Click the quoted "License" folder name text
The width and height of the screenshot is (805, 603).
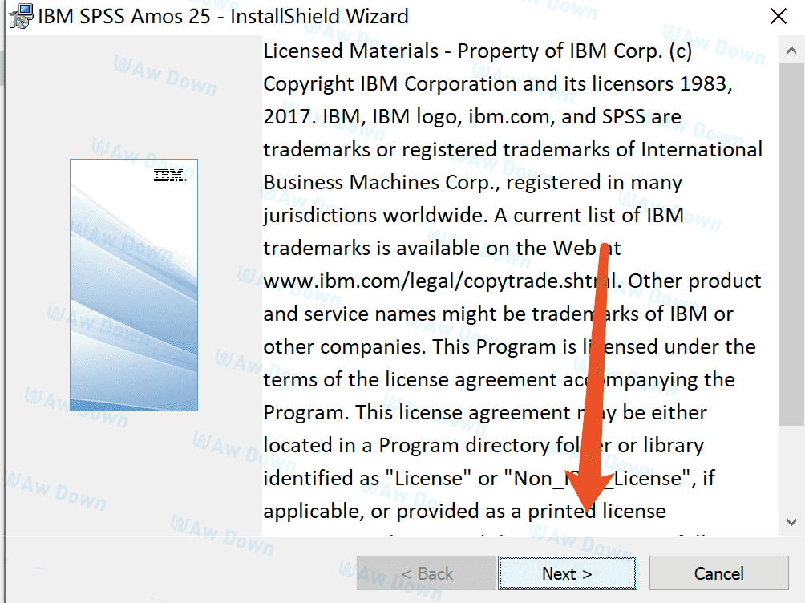click(x=429, y=479)
